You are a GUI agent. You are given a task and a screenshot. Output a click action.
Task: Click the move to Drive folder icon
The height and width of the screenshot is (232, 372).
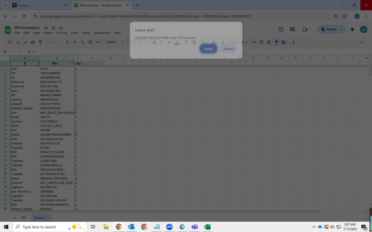point(53,28)
